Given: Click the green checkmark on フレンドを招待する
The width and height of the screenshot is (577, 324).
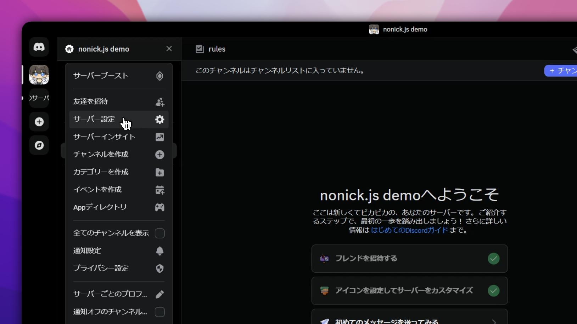Looking at the screenshot, I should coord(493,259).
